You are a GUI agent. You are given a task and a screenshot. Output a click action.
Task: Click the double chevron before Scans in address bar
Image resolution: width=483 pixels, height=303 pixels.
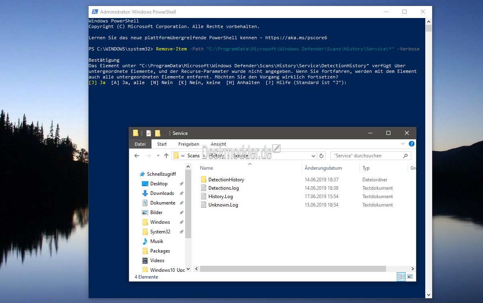coord(183,156)
